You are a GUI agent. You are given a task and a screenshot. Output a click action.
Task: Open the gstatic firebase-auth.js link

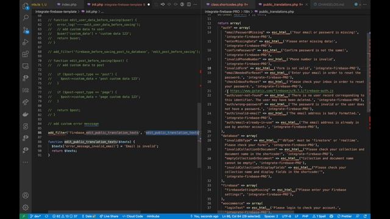point(282,91)
